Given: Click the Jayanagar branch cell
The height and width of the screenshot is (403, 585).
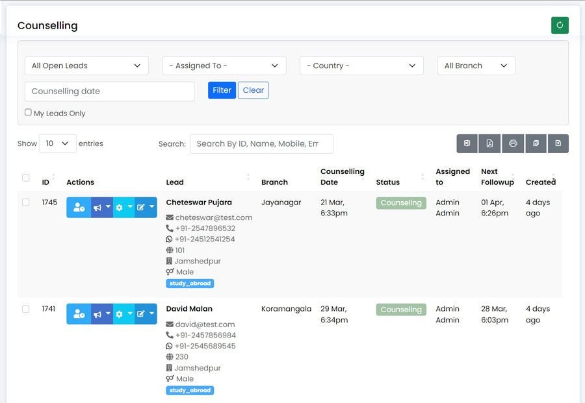Looking at the screenshot, I should tap(281, 202).
